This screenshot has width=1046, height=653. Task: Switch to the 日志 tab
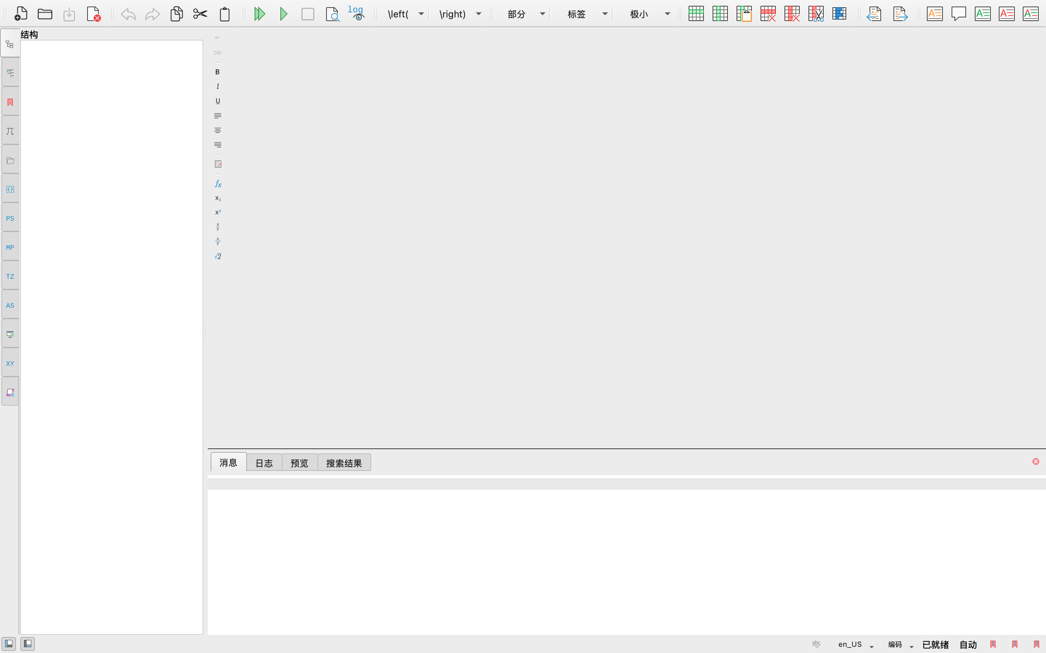tap(264, 463)
